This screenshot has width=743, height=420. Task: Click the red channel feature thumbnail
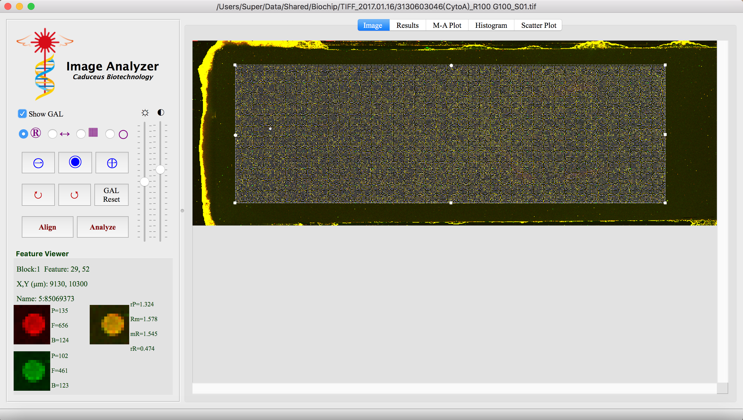(32, 324)
